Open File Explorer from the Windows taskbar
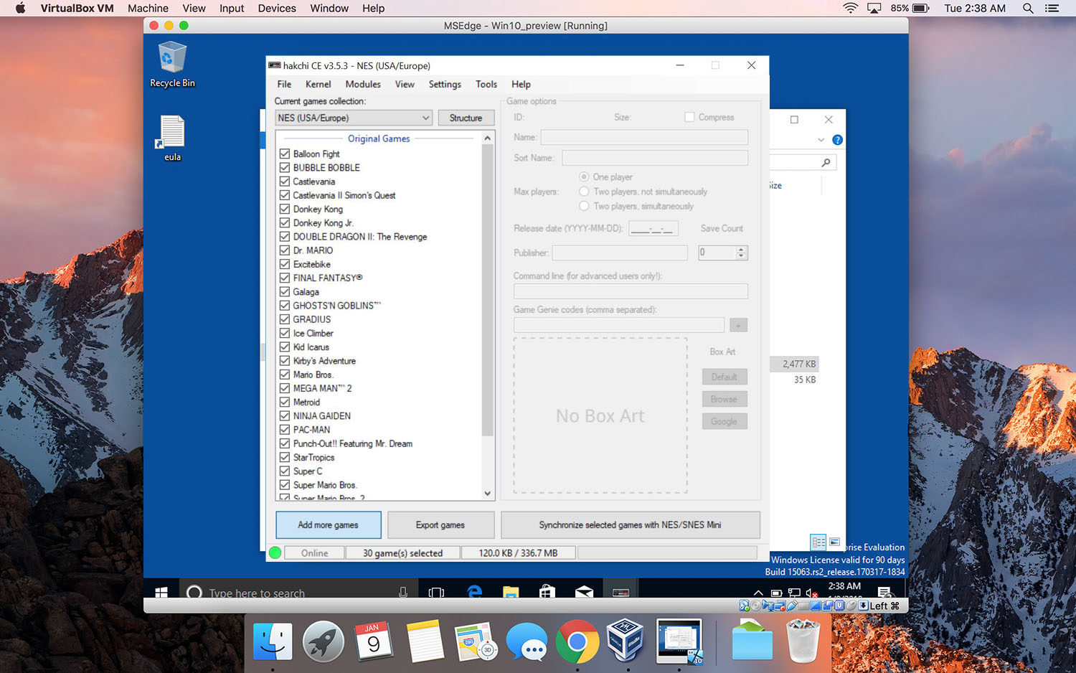The width and height of the screenshot is (1076, 673). pos(511,593)
